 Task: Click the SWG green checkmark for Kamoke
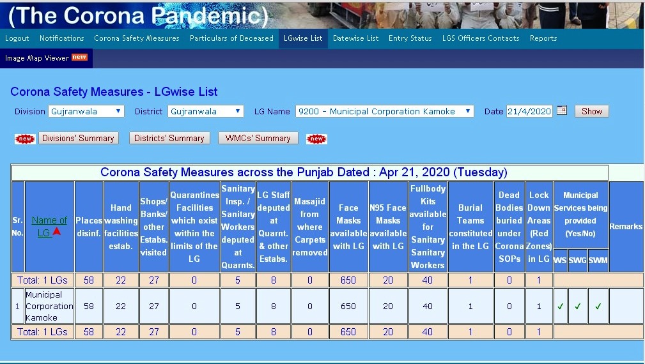point(577,306)
